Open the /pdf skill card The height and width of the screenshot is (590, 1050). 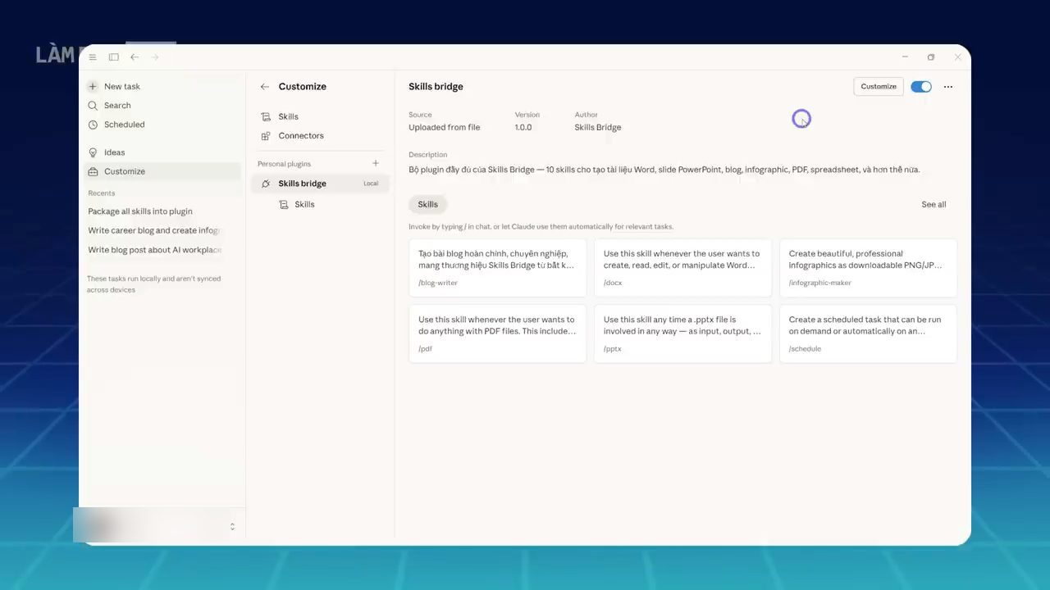tap(497, 334)
